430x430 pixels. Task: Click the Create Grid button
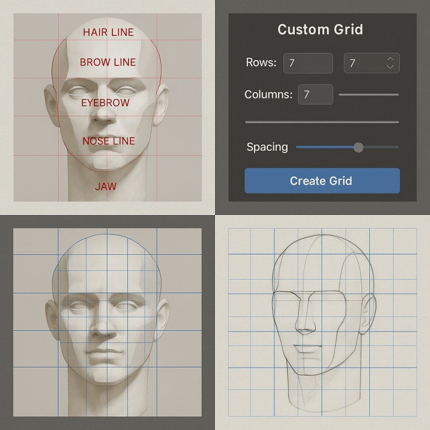(x=321, y=181)
